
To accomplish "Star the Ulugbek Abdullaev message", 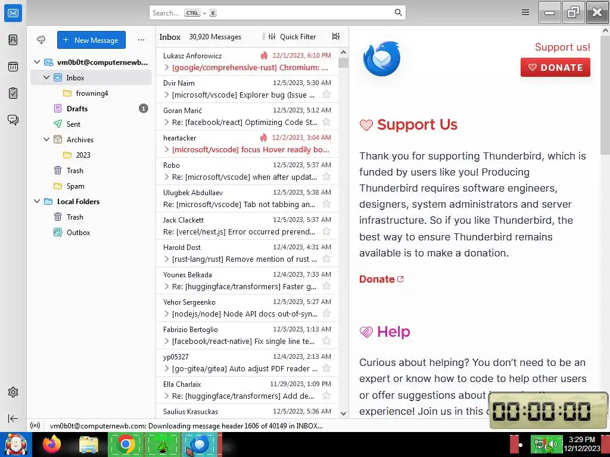I will tap(326, 204).
